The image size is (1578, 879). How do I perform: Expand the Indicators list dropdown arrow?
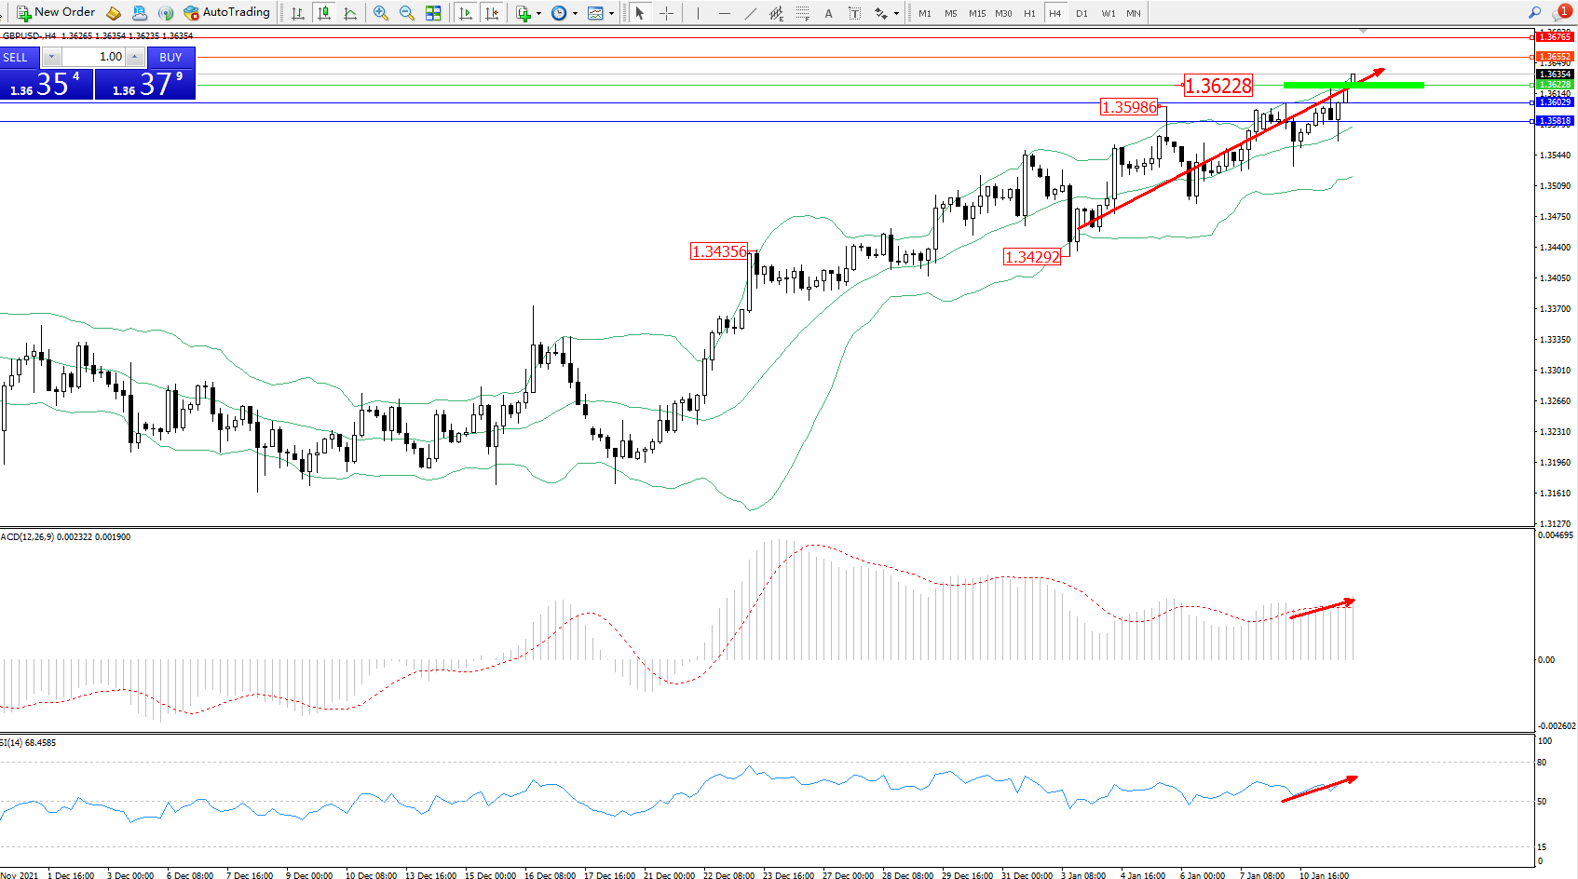pyautogui.click(x=538, y=14)
